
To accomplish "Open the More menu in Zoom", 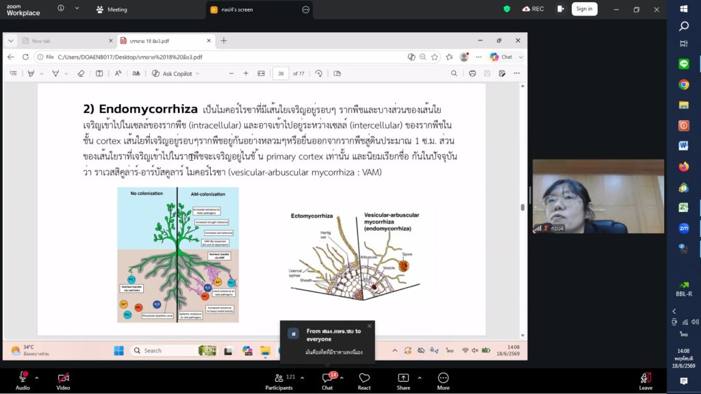I will click(x=443, y=381).
